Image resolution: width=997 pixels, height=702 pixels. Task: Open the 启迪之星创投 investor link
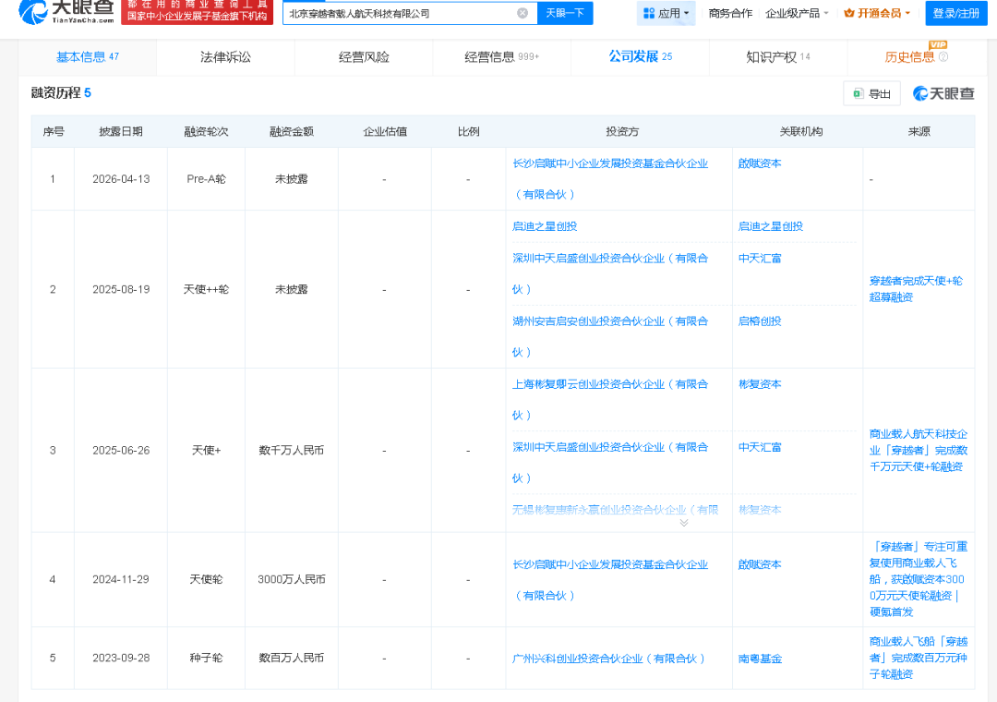tap(545, 226)
